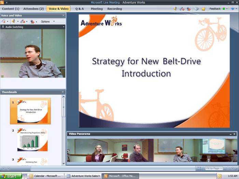Screen dimensions: 239x179
Task: Select slide 2 thumbnail Manufacturing Projections
Action: (x=32, y=140)
